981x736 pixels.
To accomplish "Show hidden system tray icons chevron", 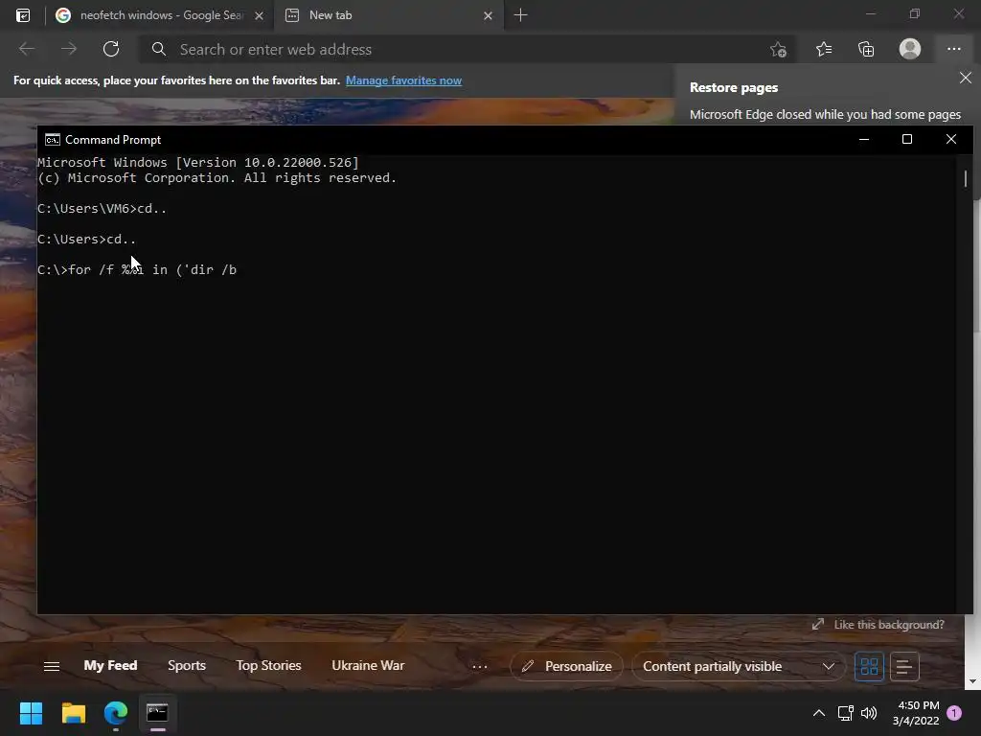I will [x=818, y=713].
